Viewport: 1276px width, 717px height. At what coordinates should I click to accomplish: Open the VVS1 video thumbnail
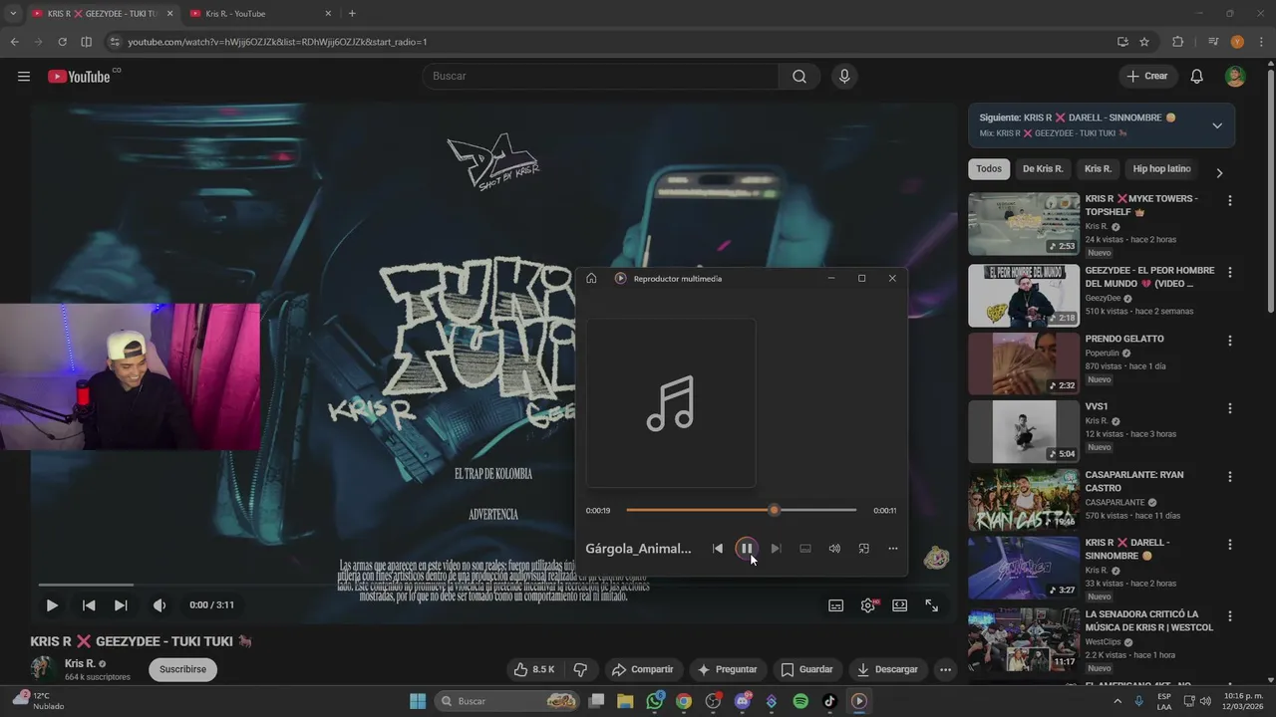1024,431
